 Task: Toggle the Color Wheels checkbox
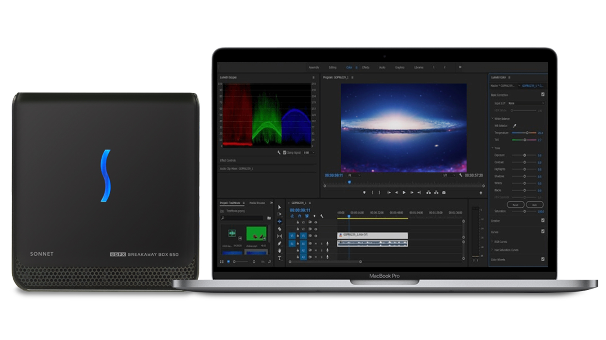(543, 259)
